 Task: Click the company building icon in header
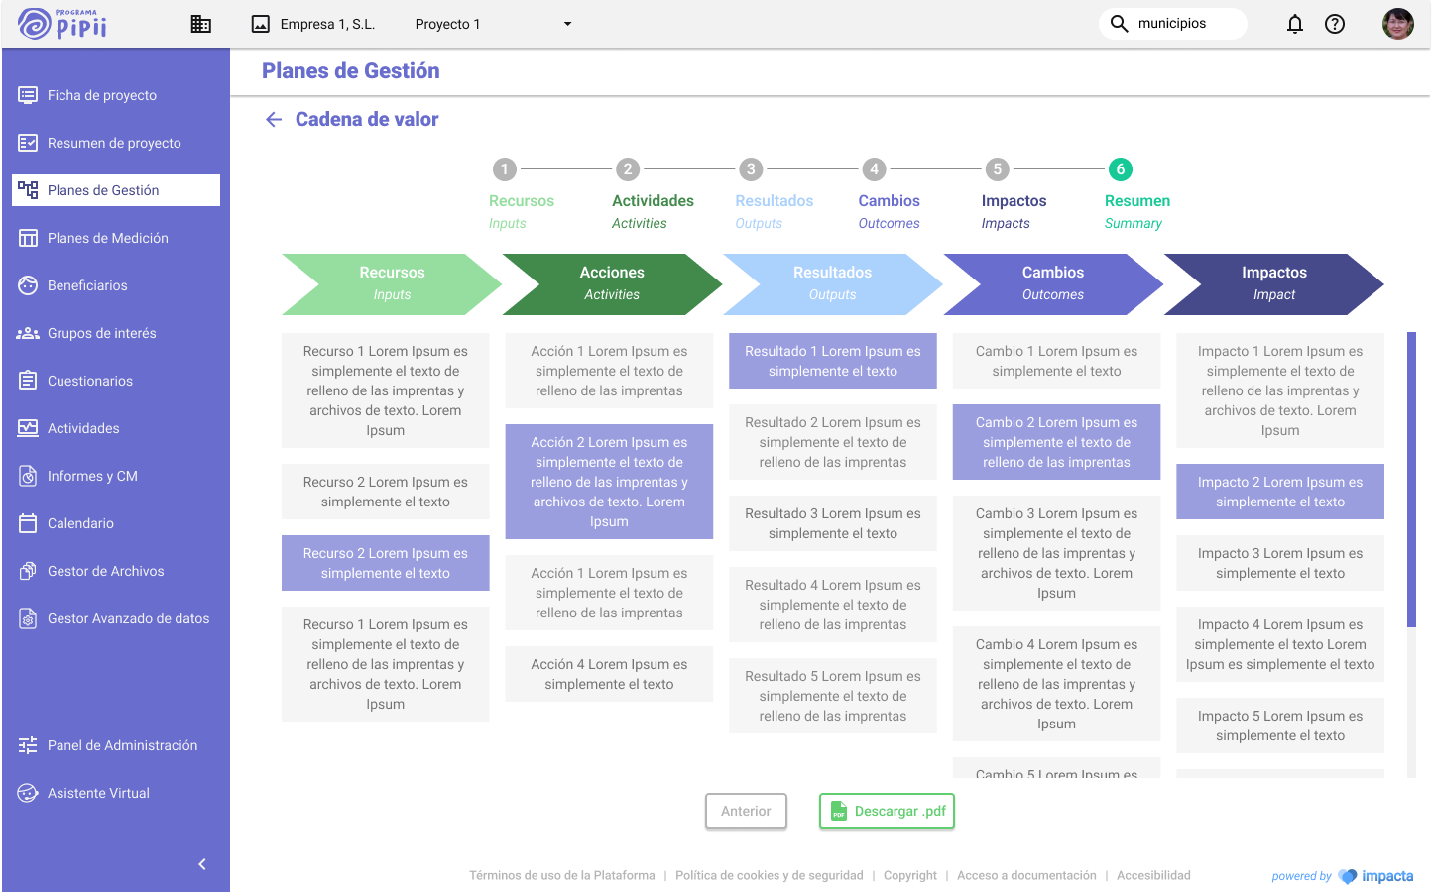click(x=201, y=24)
